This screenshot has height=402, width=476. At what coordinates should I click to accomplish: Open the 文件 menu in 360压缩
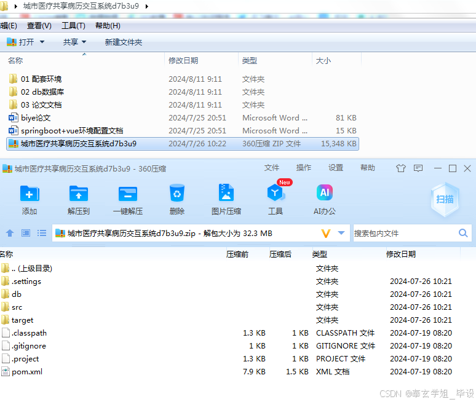tap(271, 168)
